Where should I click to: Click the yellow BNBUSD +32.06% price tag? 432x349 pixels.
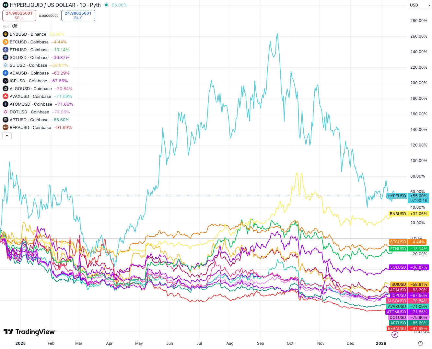point(408,214)
